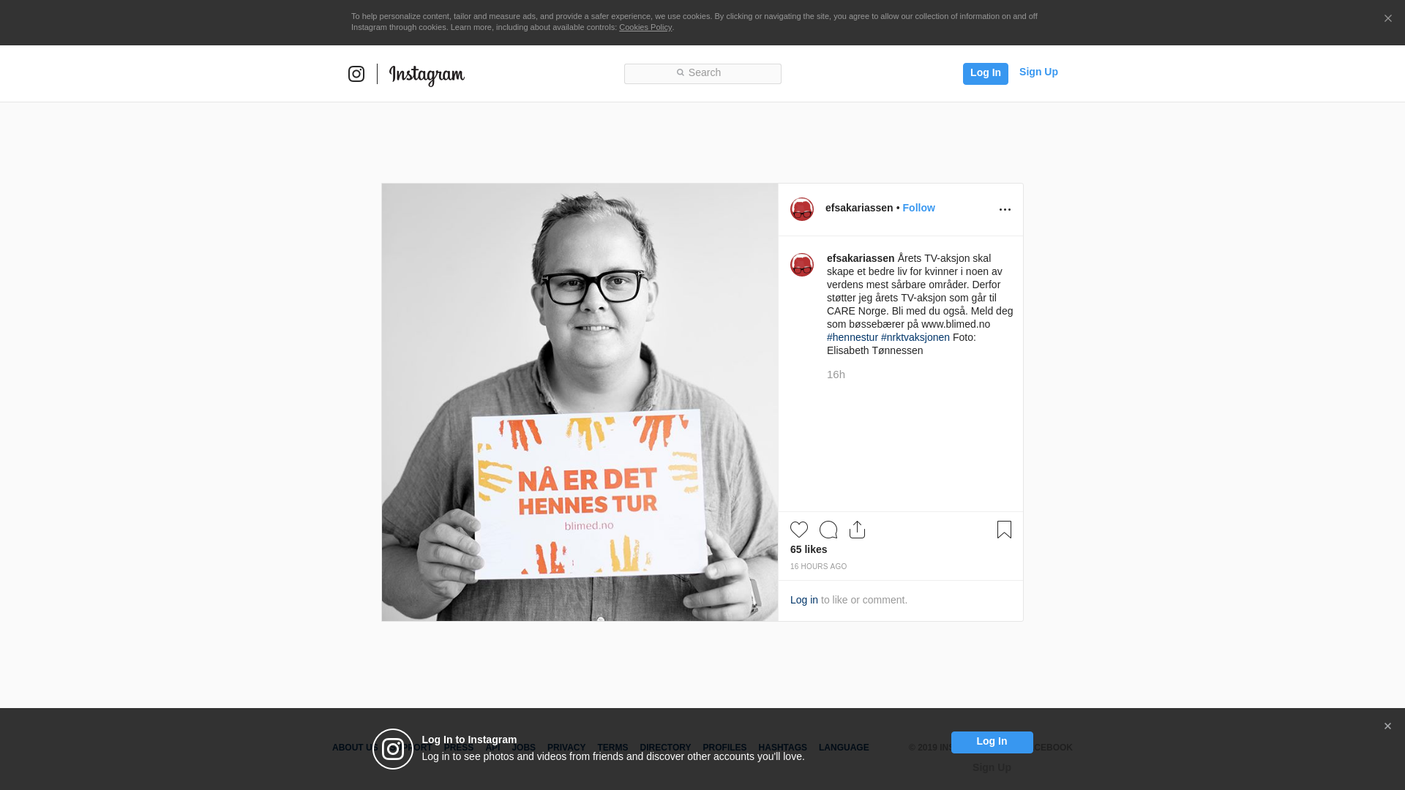
Task: Share the post with share icon
Action: (858, 530)
